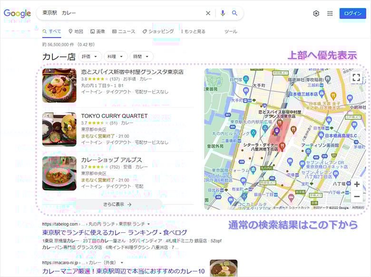
Task: Click the 約 56,500,000 件 result count text
Action: click(x=58, y=45)
